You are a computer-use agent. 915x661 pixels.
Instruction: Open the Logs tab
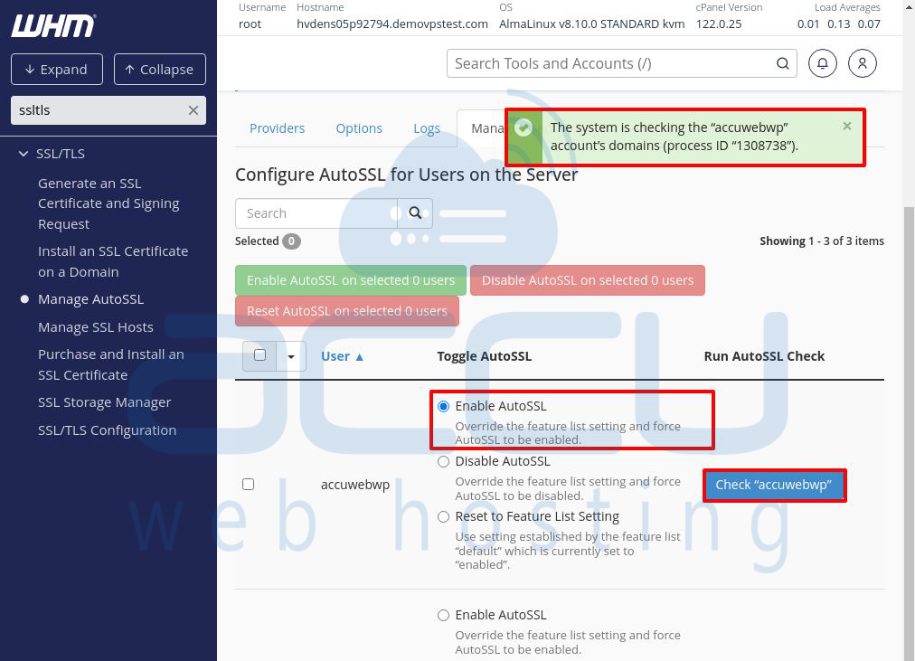426,128
